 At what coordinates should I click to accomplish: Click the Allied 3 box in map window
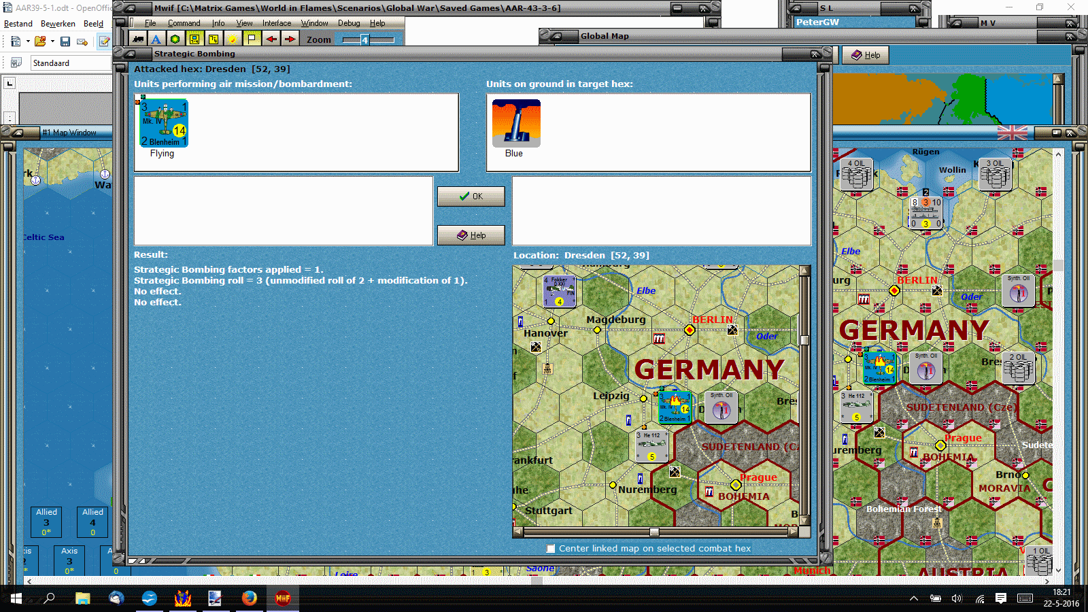point(46,522)
